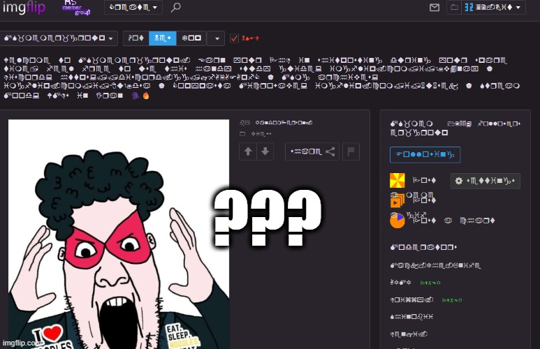Open the stream selector dropdown above description

coord(59,38)
